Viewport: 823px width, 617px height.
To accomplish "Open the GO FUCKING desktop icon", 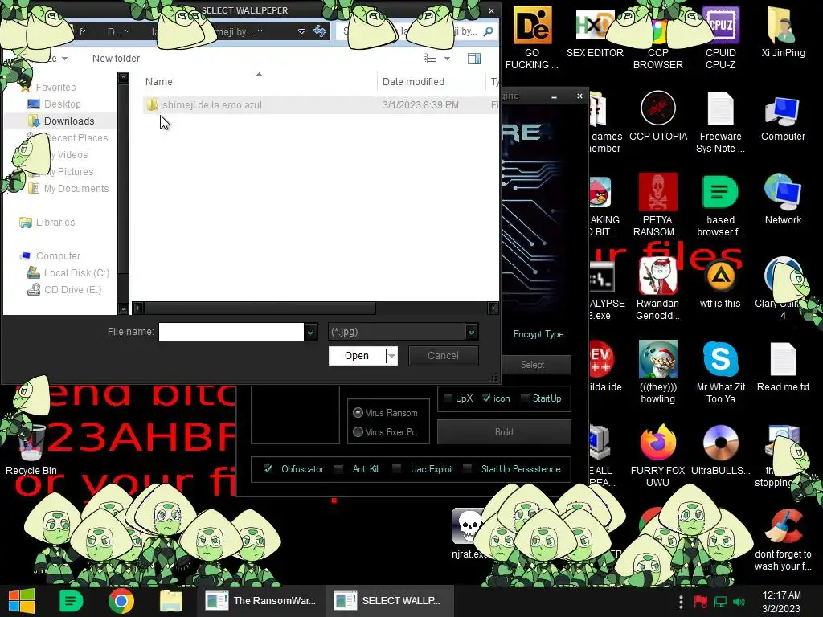I will [x=532, y=39].
